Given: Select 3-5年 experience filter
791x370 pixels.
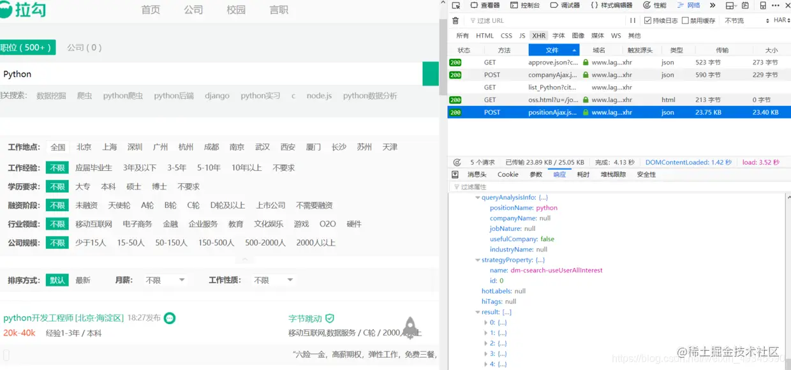Looking at the screenshot, I should point(177,168).
